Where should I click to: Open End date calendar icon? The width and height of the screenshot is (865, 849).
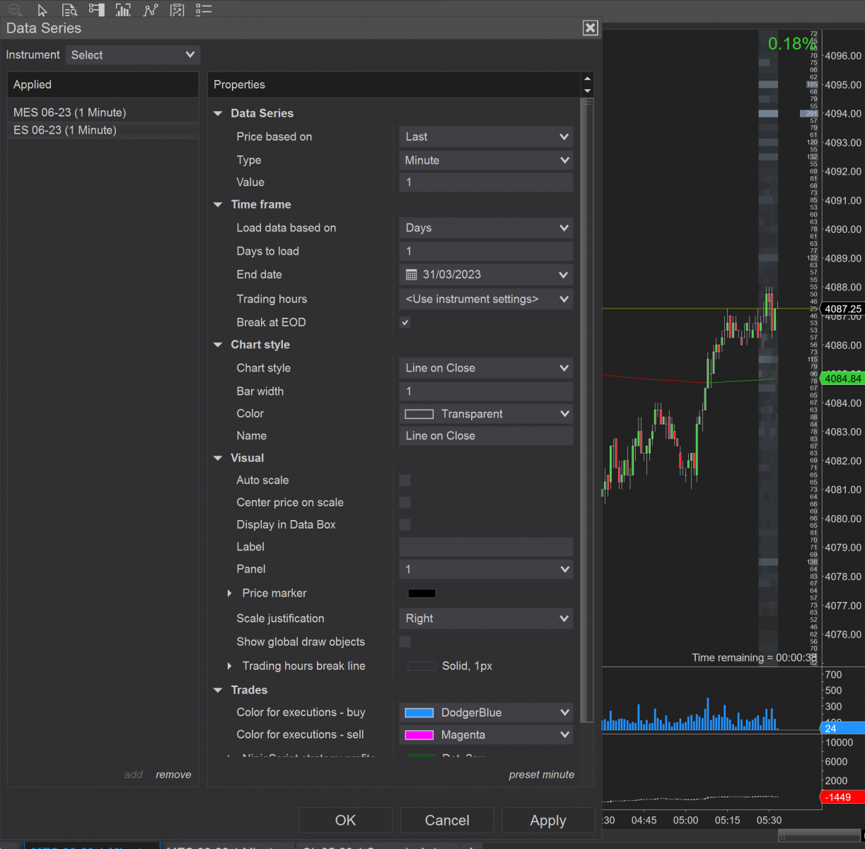pyautogui.click(x=412, y=275)
